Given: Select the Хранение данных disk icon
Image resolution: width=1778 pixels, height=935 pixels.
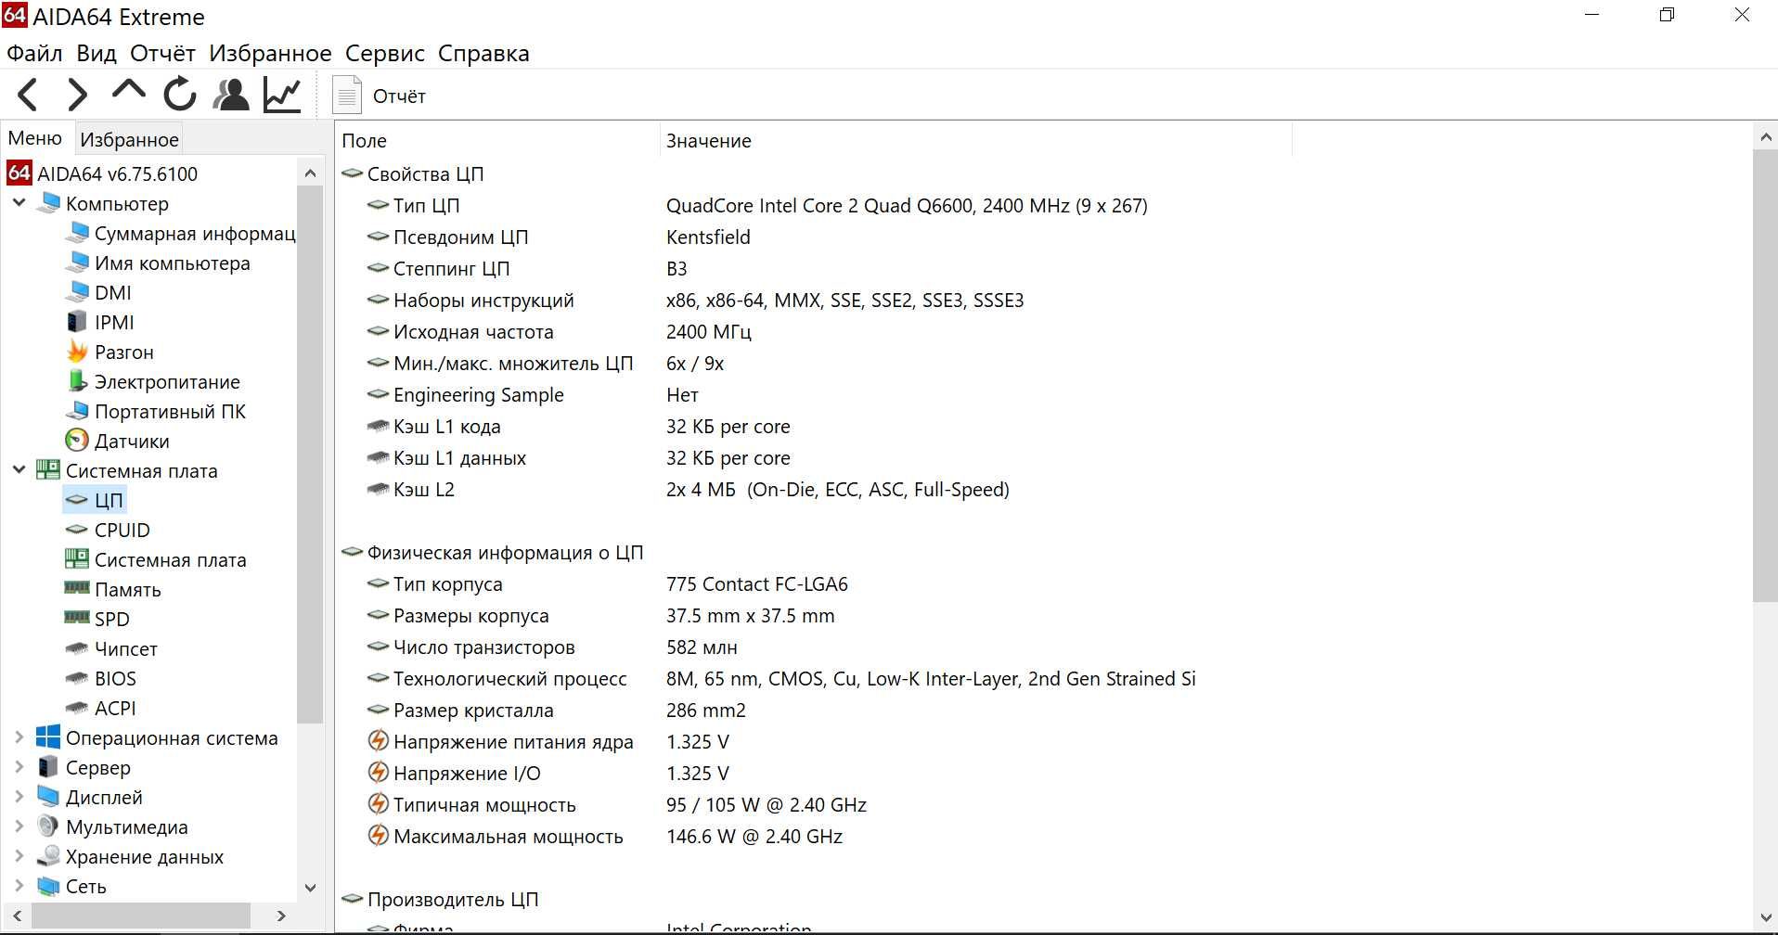Looking at the screenshot, I should [47, 856].
